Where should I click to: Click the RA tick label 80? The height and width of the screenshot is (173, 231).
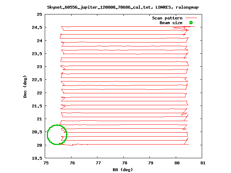177,163
